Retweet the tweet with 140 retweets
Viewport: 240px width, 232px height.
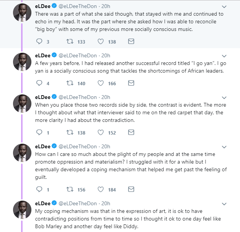[70, 83]
